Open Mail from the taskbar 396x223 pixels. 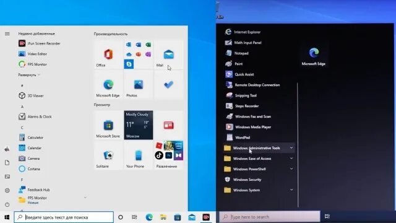192,217
